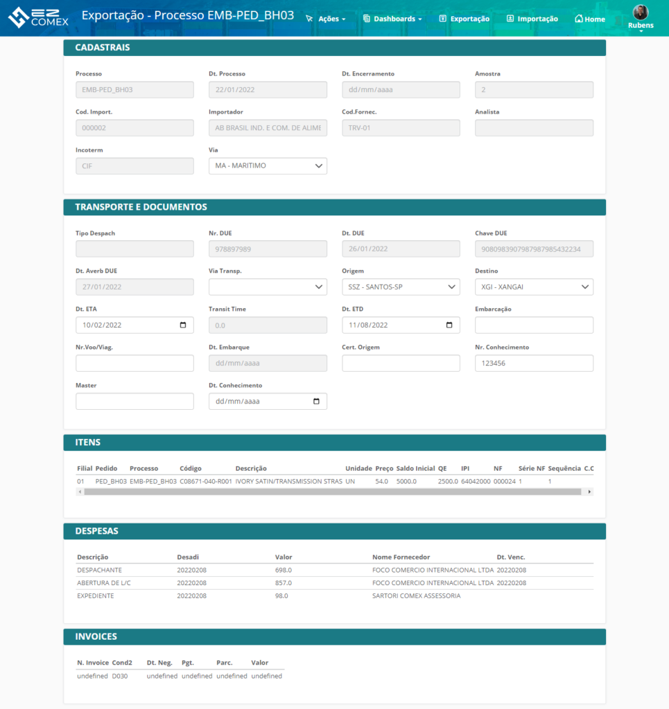Click the Master input field

135,402
